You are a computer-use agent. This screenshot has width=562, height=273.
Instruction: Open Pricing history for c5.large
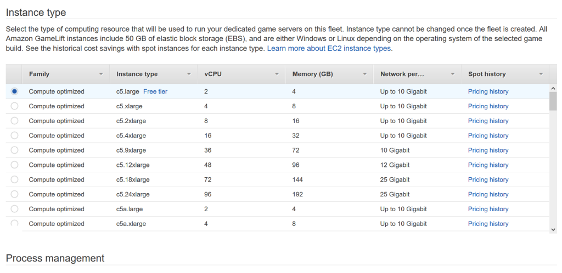(x=488, y=91)
